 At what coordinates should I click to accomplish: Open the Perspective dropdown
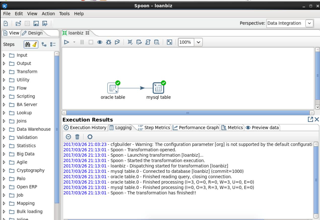click(x=309, y=23)
